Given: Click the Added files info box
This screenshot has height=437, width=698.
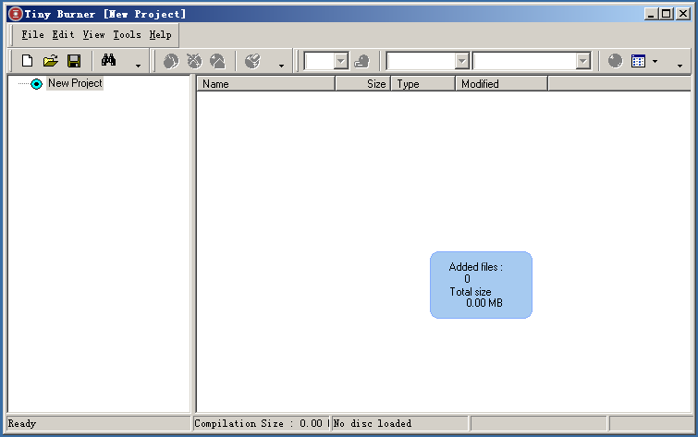Looking at the screenshot, I should tap(481, 285).
